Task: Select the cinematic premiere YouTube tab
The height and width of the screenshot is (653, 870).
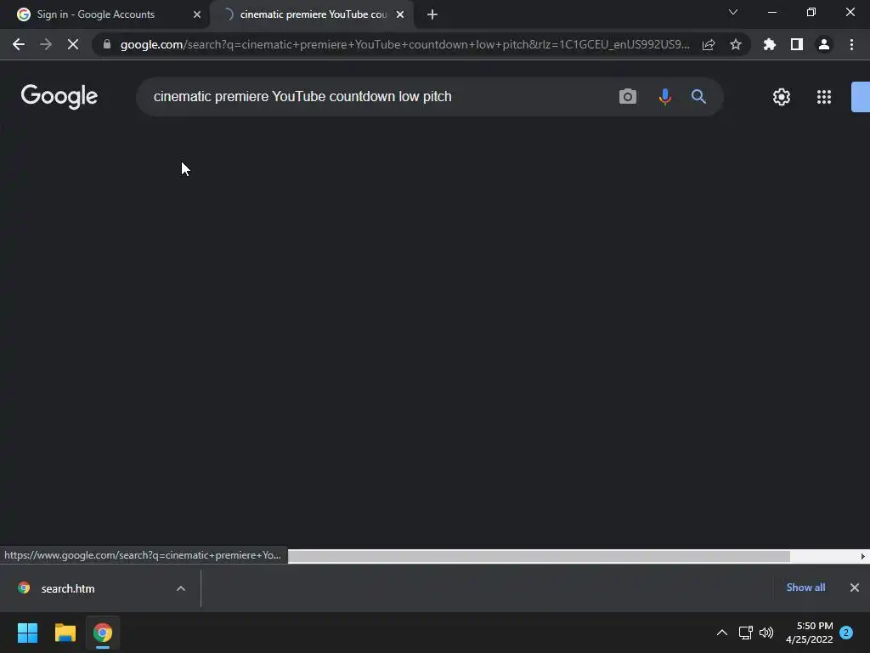Action: 313,14
